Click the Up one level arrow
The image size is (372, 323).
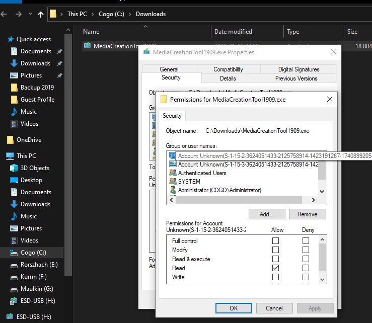coord(41,15)
